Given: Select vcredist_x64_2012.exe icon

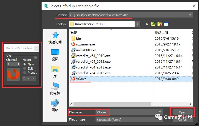Looking at the screenshot, I should [73, 62].
